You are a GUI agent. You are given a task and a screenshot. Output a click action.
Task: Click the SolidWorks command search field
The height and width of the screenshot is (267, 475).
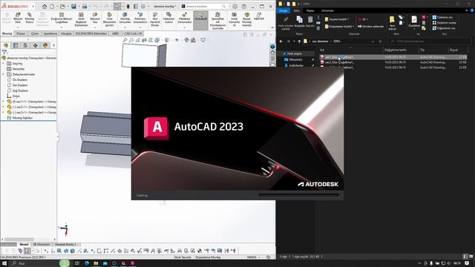(x=205, y=7)
